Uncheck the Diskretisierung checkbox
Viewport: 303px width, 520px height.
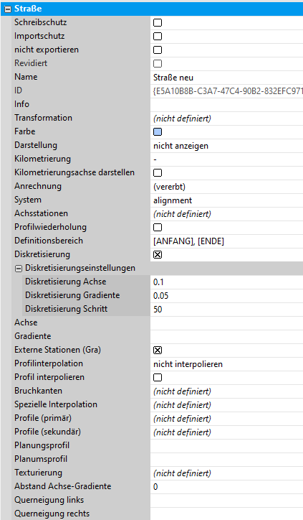point(158,255)
